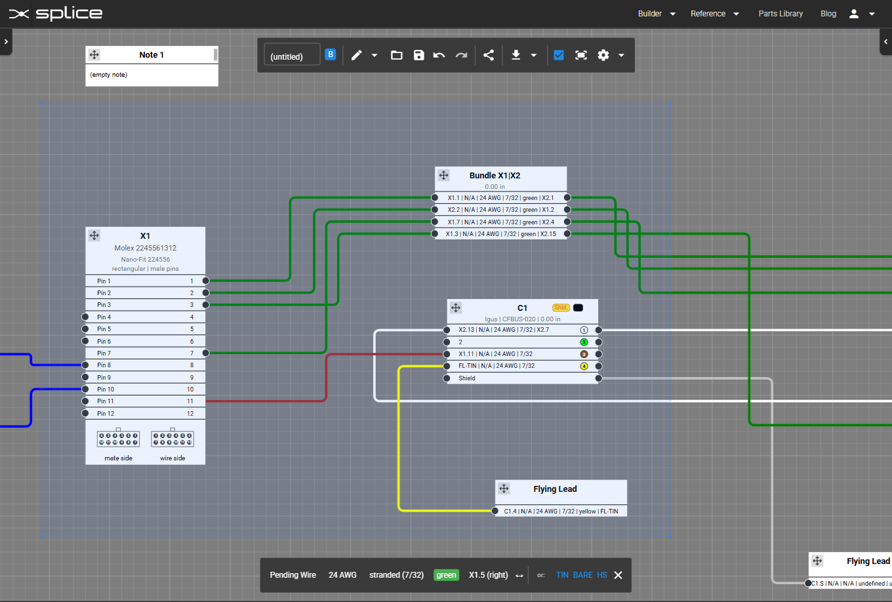This screenshot has width=892, height=602.
Task: Go to the Blog page
Action: (828, 13)
